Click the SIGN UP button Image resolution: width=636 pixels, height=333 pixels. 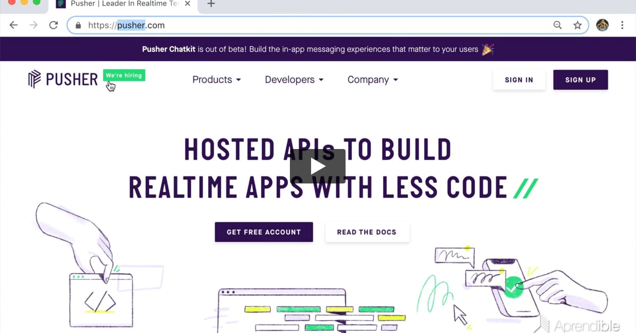point(580,80)
